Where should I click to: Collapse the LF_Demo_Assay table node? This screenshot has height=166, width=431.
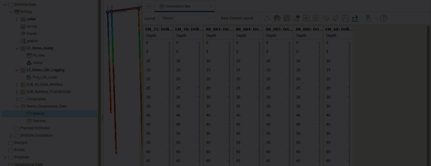[x=17, y=48]
